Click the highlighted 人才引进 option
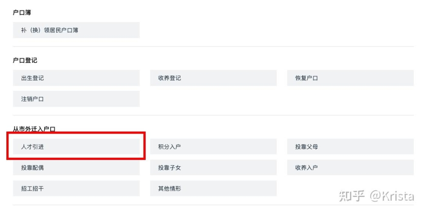 tap(76, 146)
